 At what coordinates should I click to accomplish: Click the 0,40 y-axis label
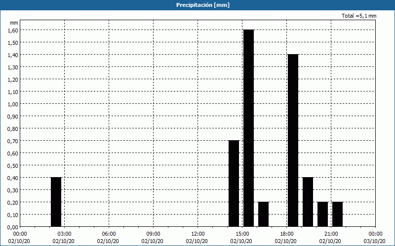coord(13,178)
